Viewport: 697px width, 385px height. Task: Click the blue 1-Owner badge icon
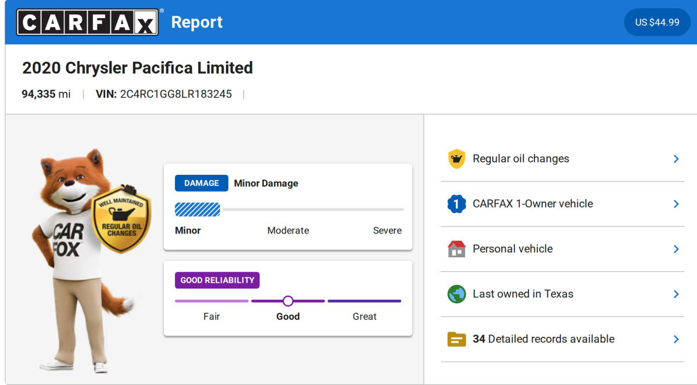pos(457,204)
